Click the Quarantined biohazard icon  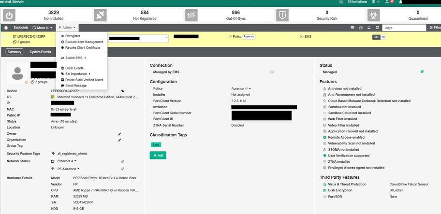coord(373,15)
